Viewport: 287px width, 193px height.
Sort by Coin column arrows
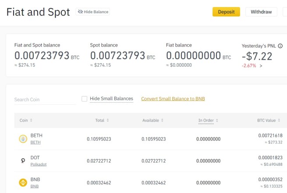tap(31, 120)
